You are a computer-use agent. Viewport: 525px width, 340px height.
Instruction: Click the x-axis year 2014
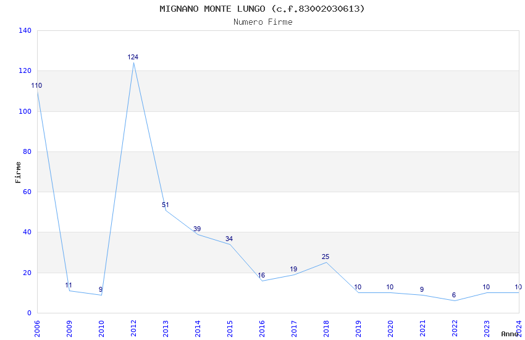coord(198,328)
